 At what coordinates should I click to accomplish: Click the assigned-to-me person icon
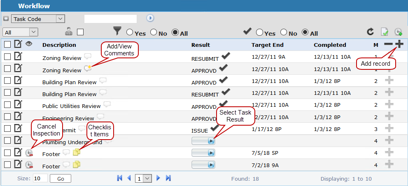[69, 32]
